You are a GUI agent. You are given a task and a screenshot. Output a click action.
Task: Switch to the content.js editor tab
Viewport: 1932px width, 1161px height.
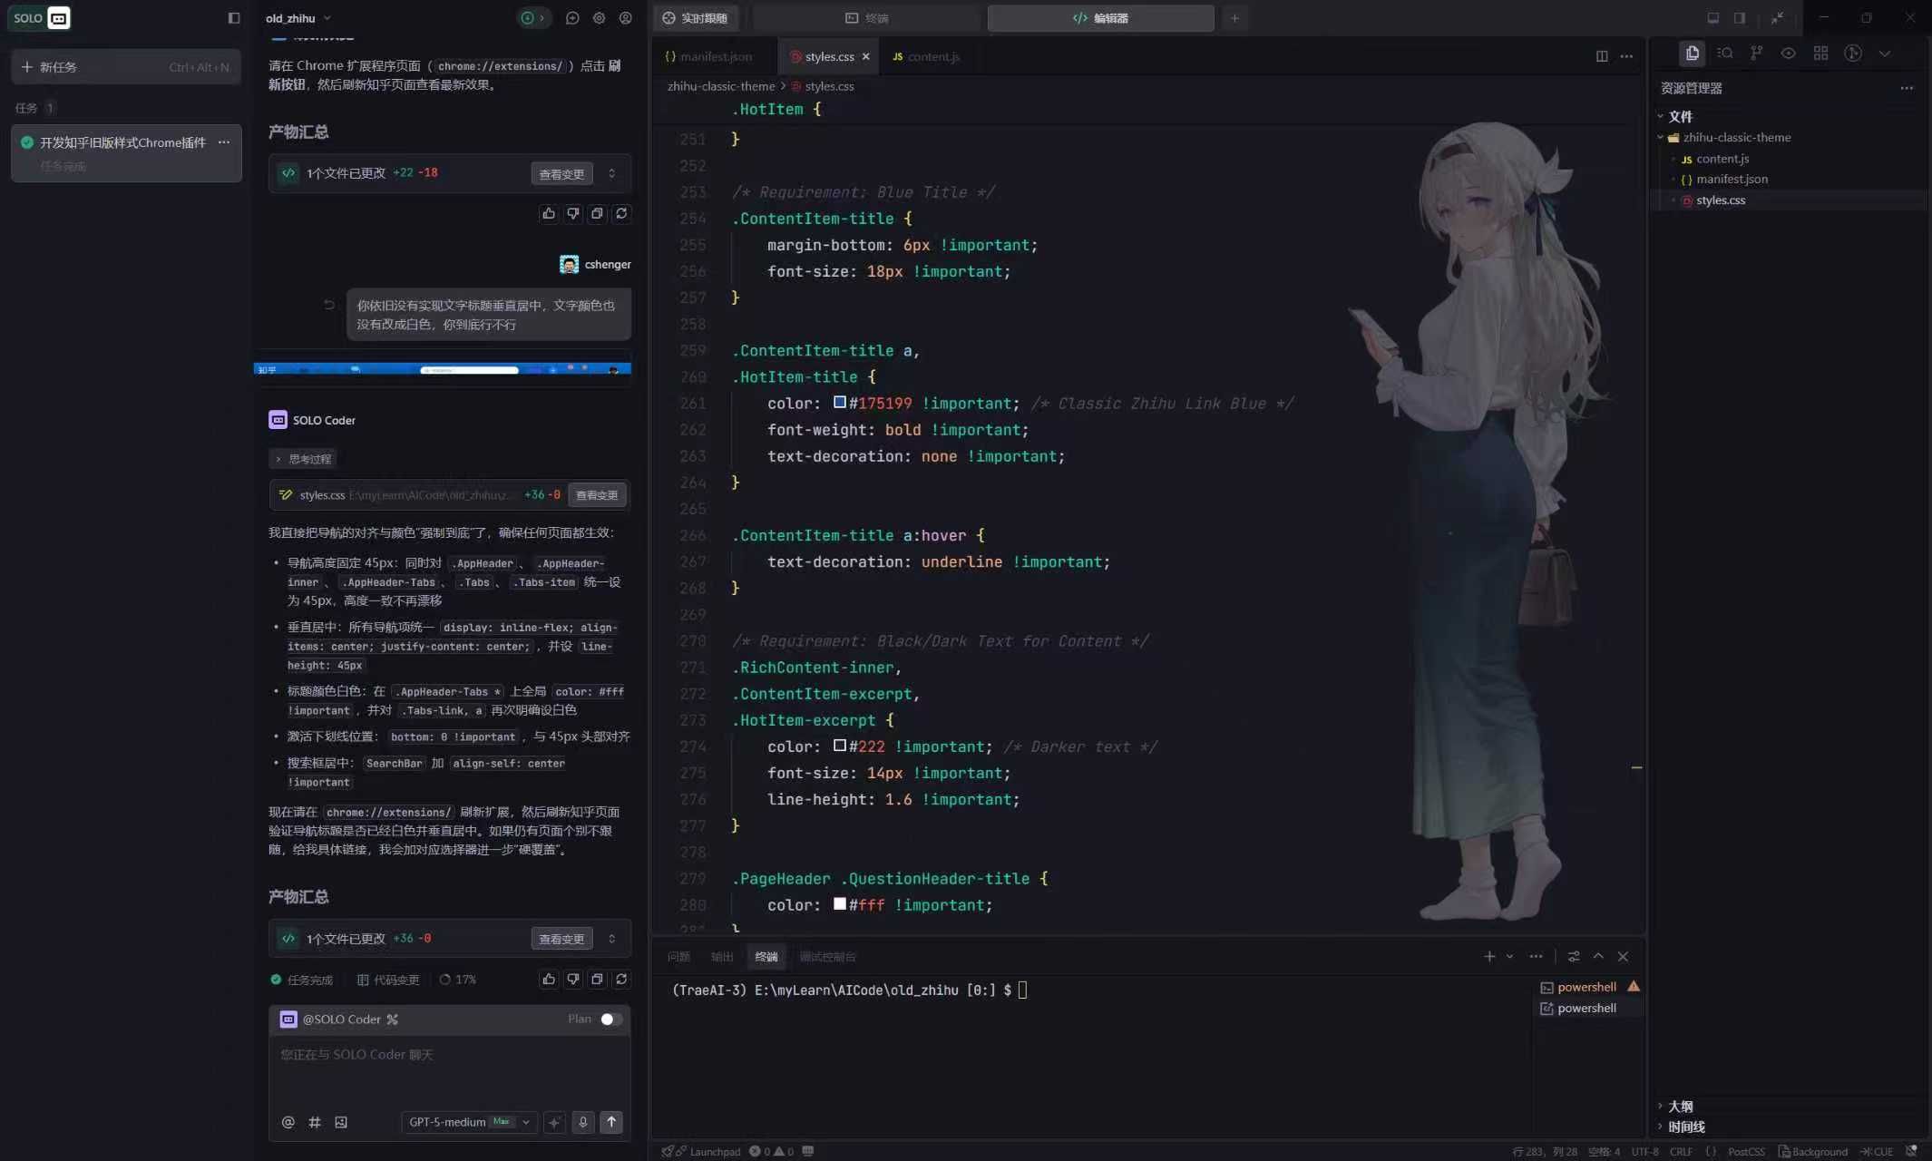pyautogui.click(x=926, y=56)
